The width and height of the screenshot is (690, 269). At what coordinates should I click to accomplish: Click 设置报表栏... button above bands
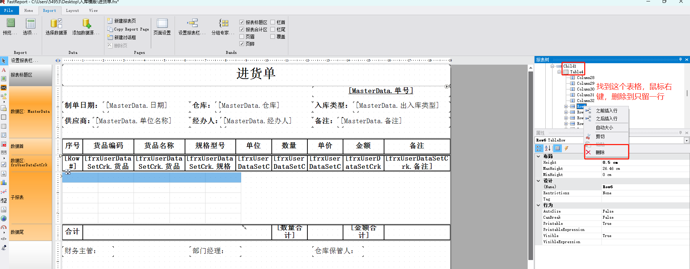point(24,60)
